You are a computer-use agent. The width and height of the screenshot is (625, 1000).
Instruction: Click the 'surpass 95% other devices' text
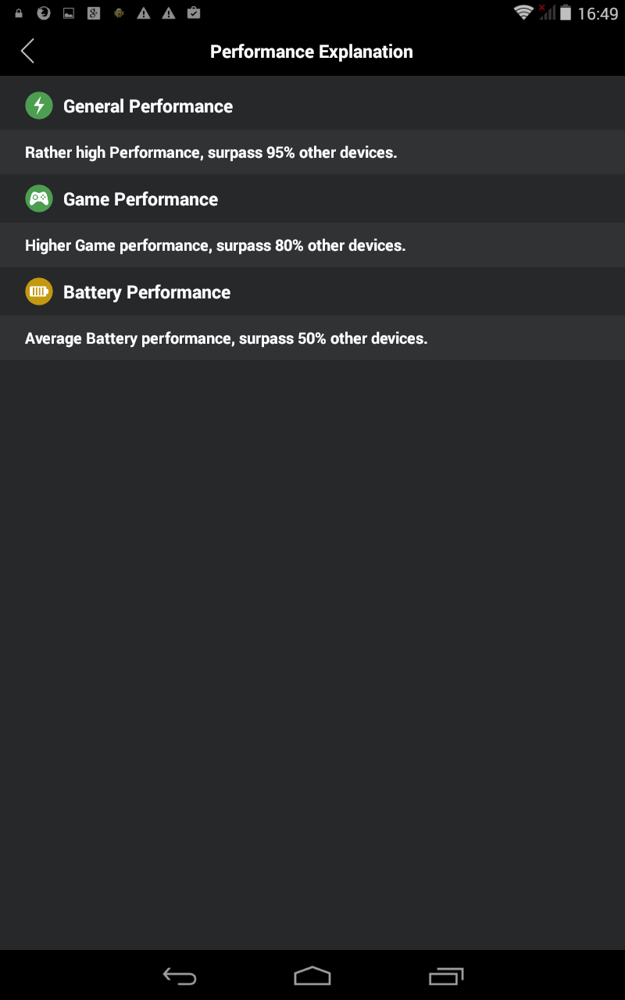[302, 152]
